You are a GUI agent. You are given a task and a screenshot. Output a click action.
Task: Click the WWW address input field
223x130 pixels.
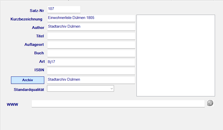[x=118, y=104]
